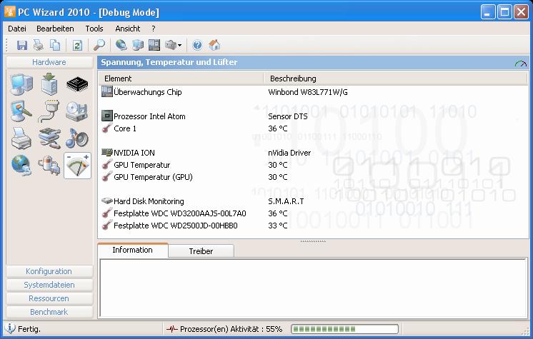Switch to the Information tab

[x=133, y=250]
